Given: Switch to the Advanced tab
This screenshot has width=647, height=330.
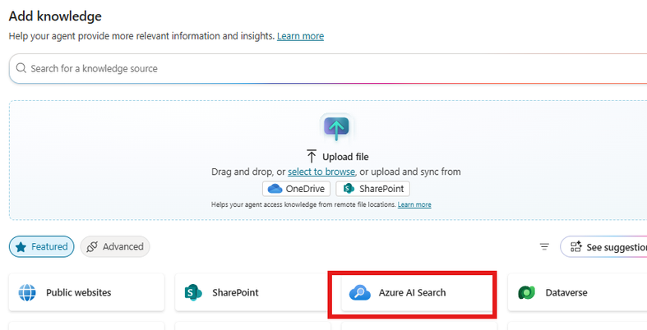Looking at the screenshot, I should (x=115, y=247).
